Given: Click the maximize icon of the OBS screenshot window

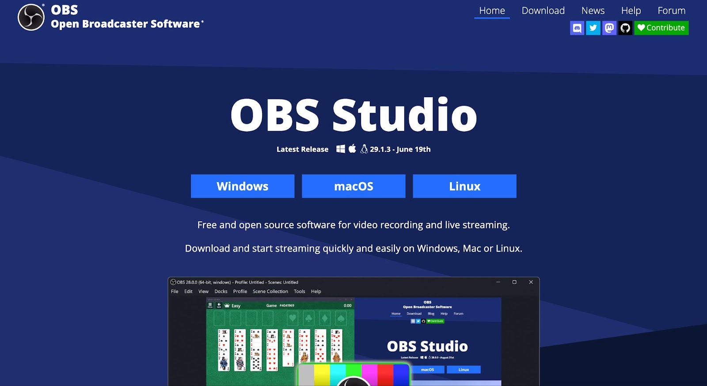Looking at the screenshot, I should [514, 282].
